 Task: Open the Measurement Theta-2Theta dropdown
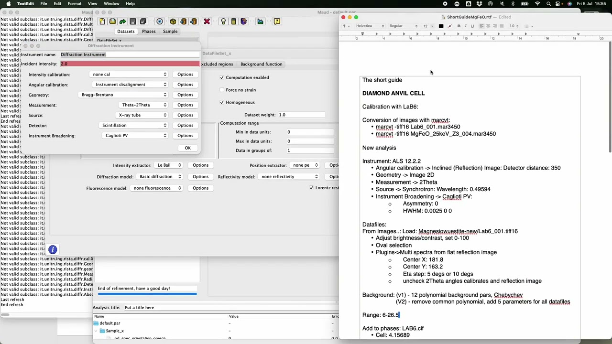143,105
